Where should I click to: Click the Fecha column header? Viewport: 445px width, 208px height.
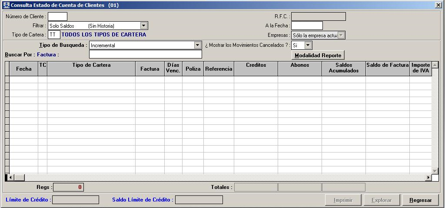(24, 68)
